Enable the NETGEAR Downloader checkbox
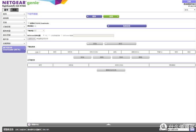The image size is (196, 132). click(28, 23)
